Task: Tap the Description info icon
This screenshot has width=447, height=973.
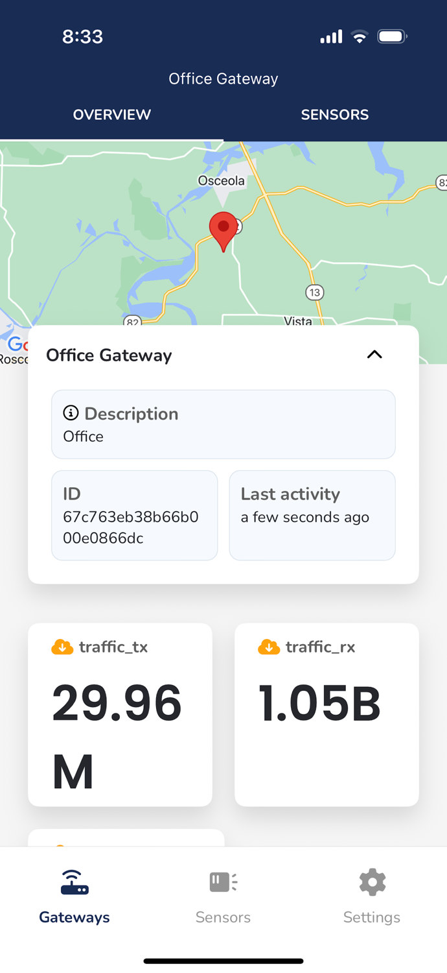Action: click(71, 413)
